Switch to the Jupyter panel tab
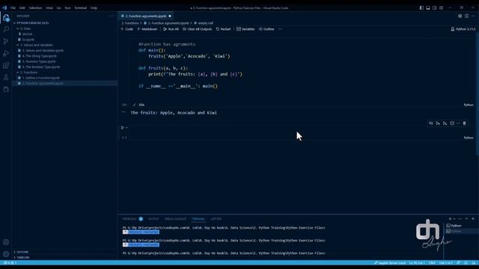Viewport: 479px width, 269px height. coord(216,219)
